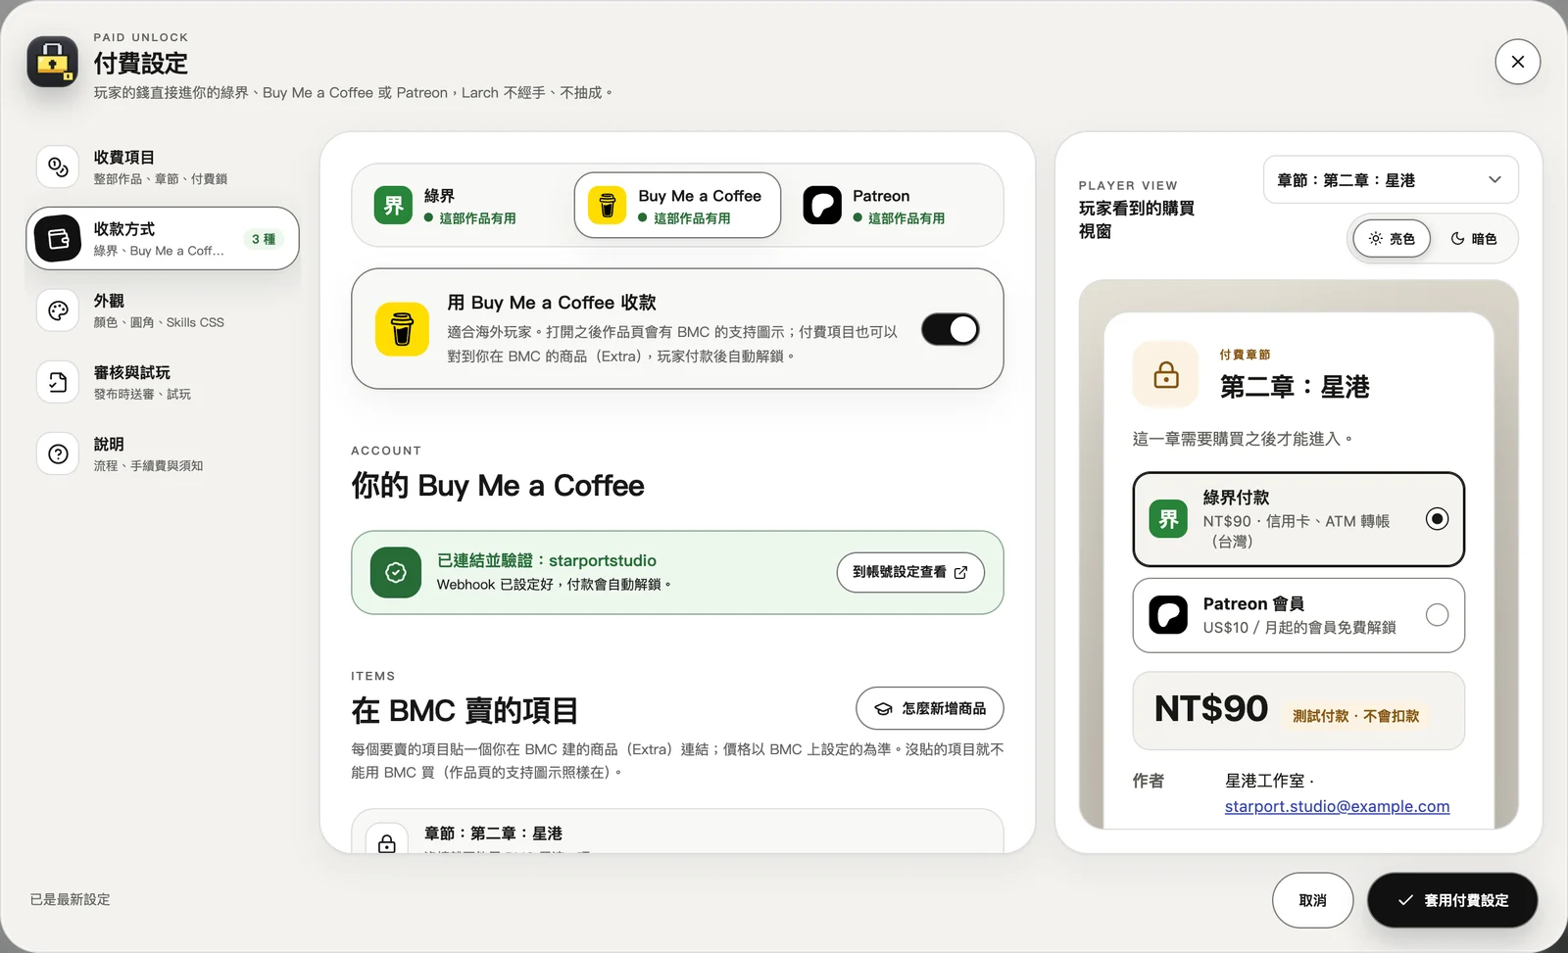Screen dimensions: 1568x953
Task: Click the palette icon beside 外觀
Action: pyautogui.click(x=58, y=310)
